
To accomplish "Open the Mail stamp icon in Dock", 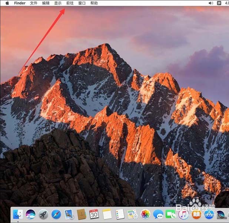I will pos(69,214).
